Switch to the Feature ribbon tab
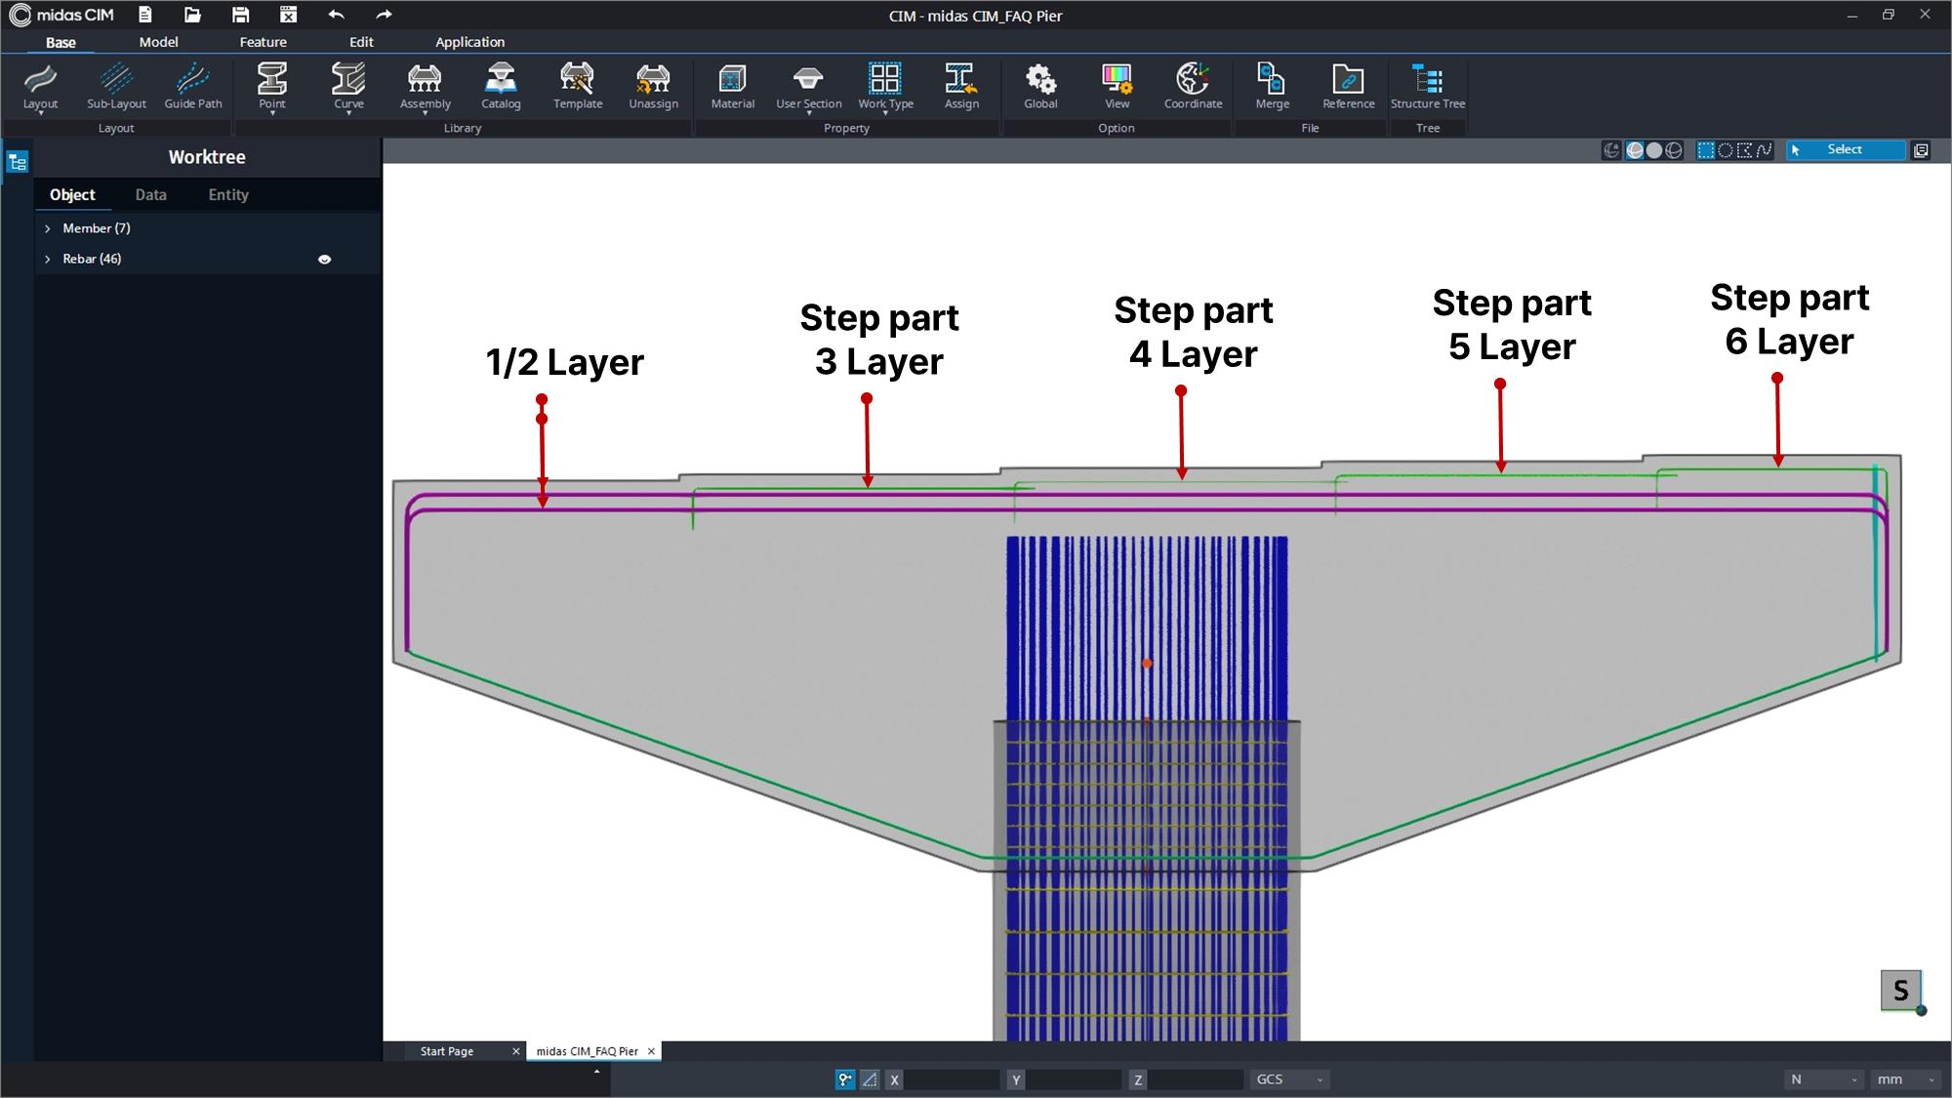 263,42
